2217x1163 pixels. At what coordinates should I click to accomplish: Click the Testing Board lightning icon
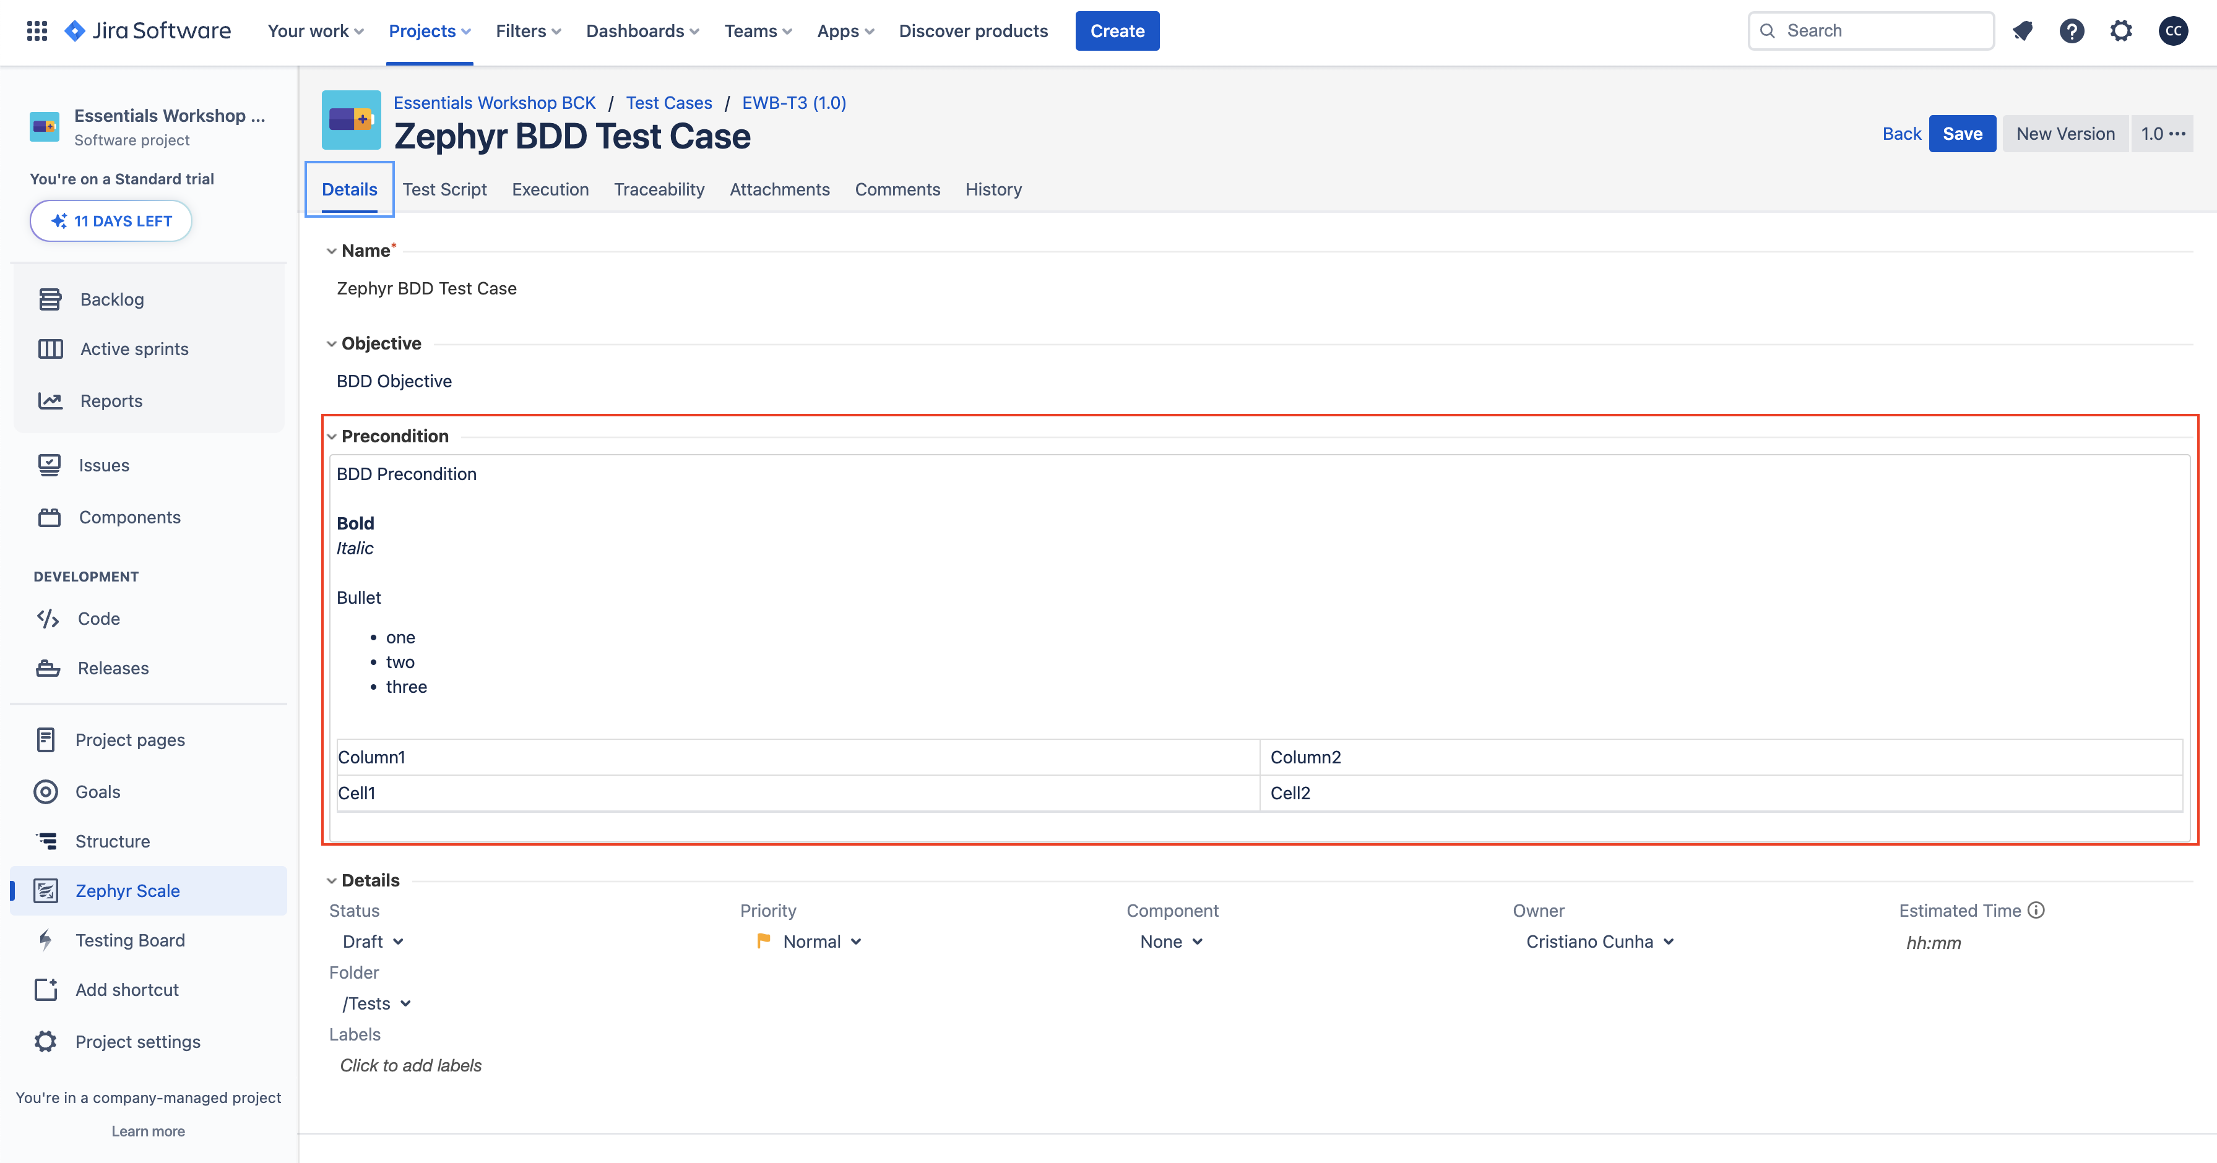tap(46, 940)
